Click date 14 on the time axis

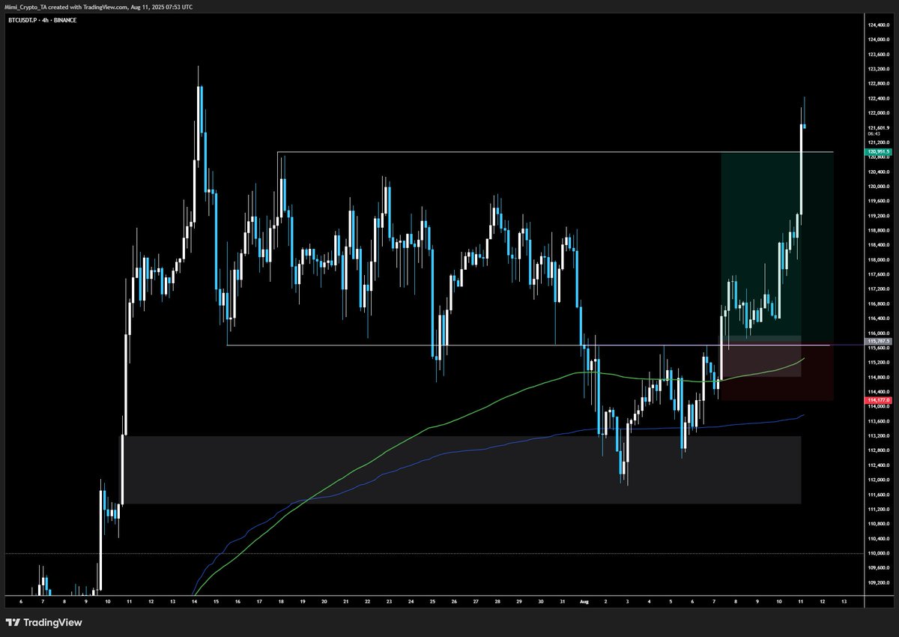point(195,602)
